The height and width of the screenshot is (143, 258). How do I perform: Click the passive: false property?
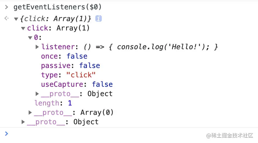pyautogui.click(x=70, y=66)
